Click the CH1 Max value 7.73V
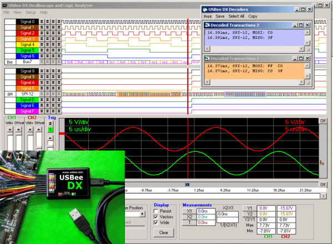333x244 pixels. point(266,225)
